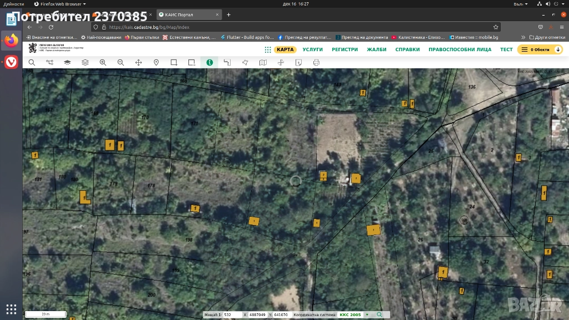The height and width of the screenshot is (320, 569).
Task: Select the location pin marker tool
Action: tap(156, 63)
